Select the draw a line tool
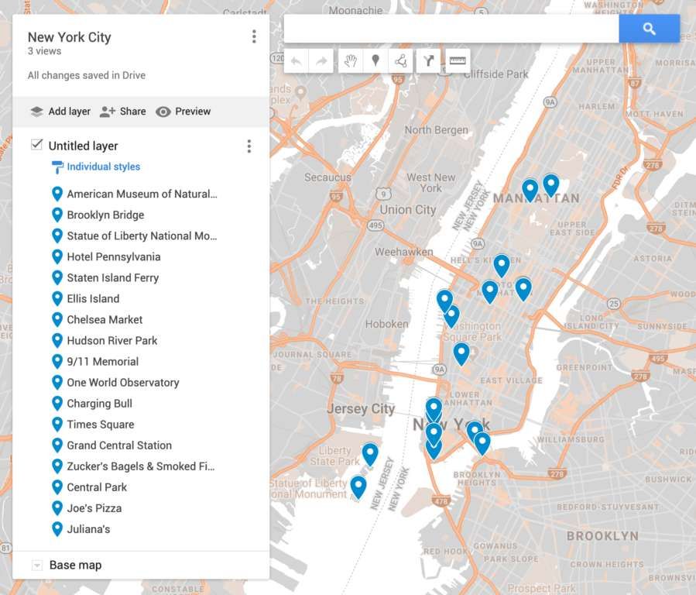Image resolution: width=696 pixels, height=595 pixels. click(x=401, y=61)
